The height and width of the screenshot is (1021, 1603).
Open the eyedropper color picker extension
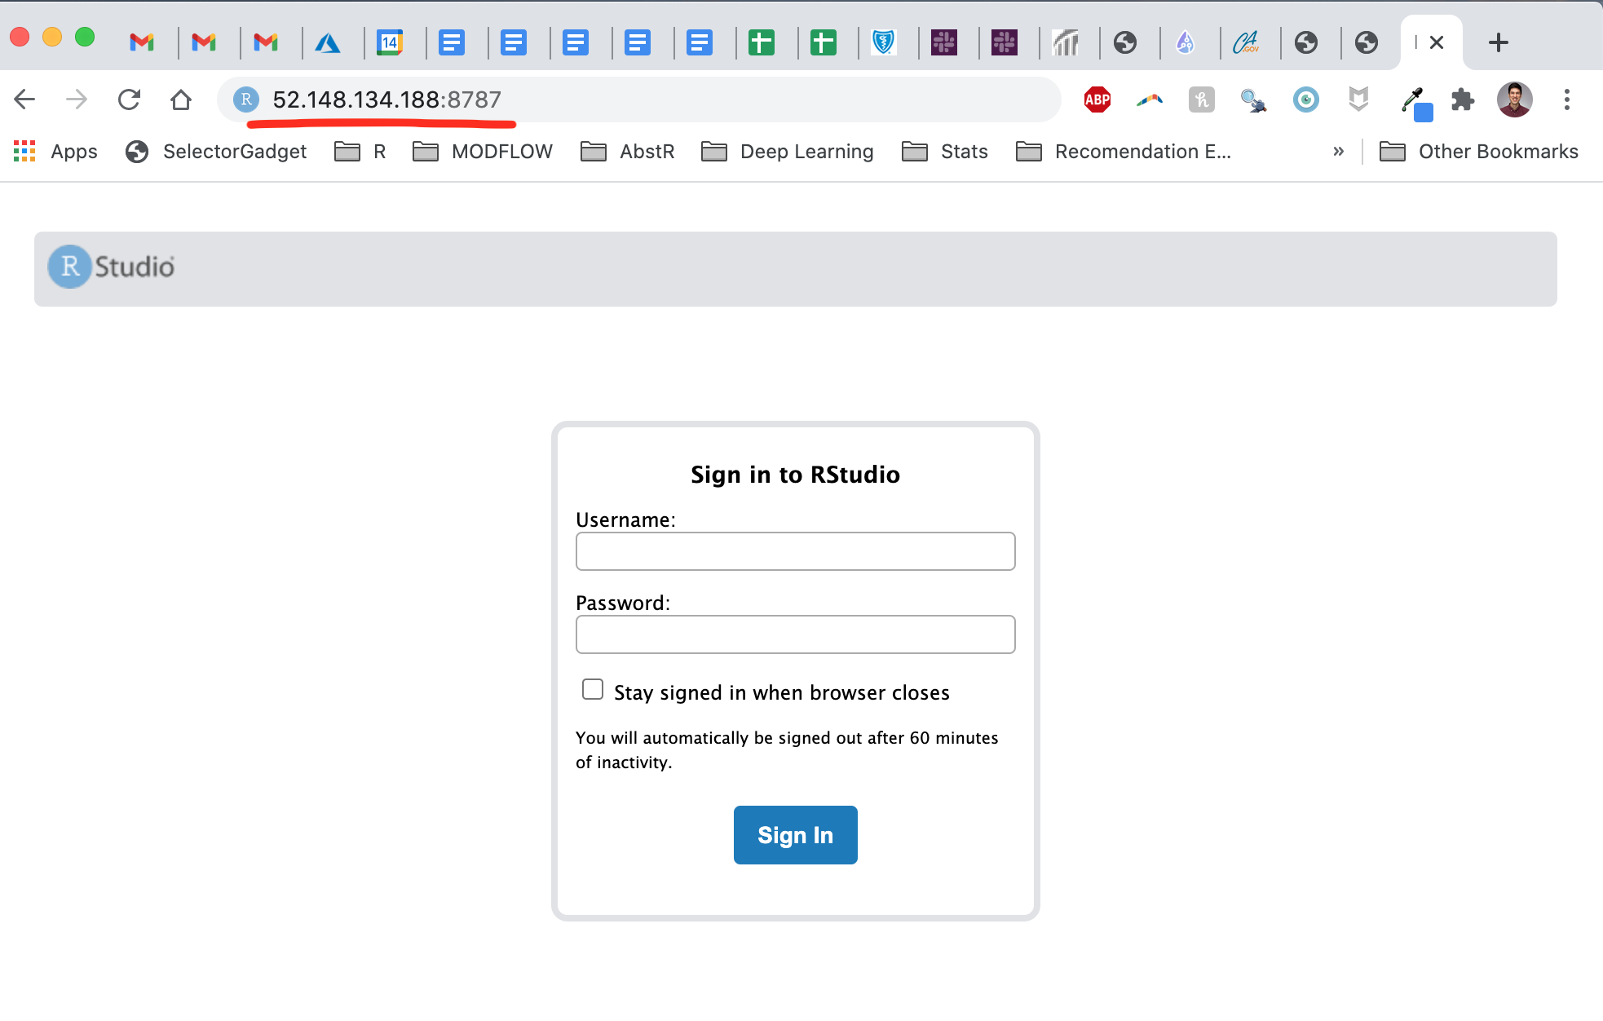(1415, 103)
